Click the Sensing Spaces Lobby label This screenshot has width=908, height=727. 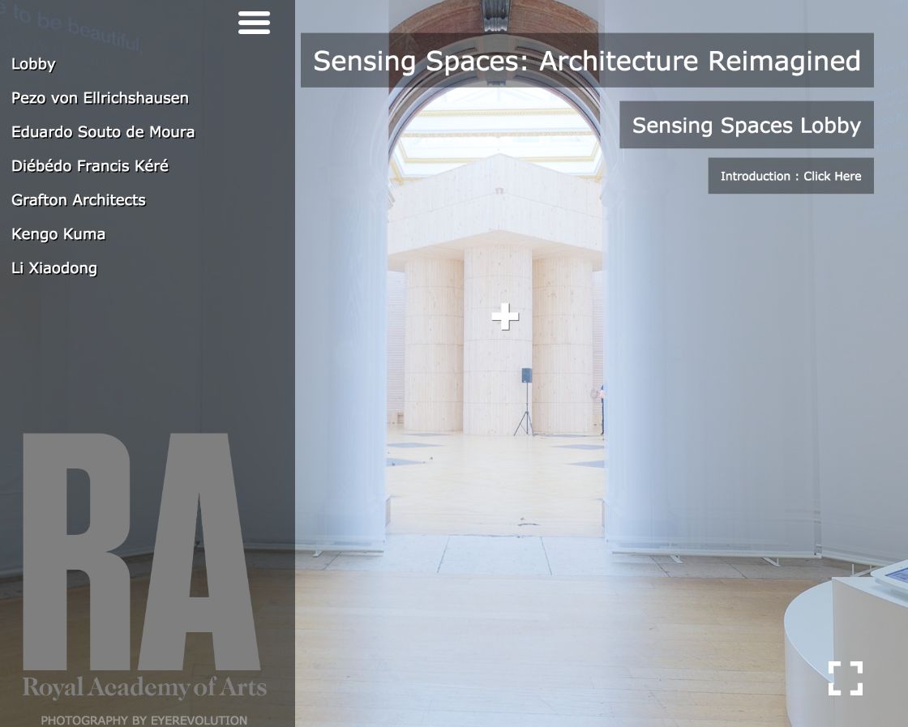tap(747, 125)
